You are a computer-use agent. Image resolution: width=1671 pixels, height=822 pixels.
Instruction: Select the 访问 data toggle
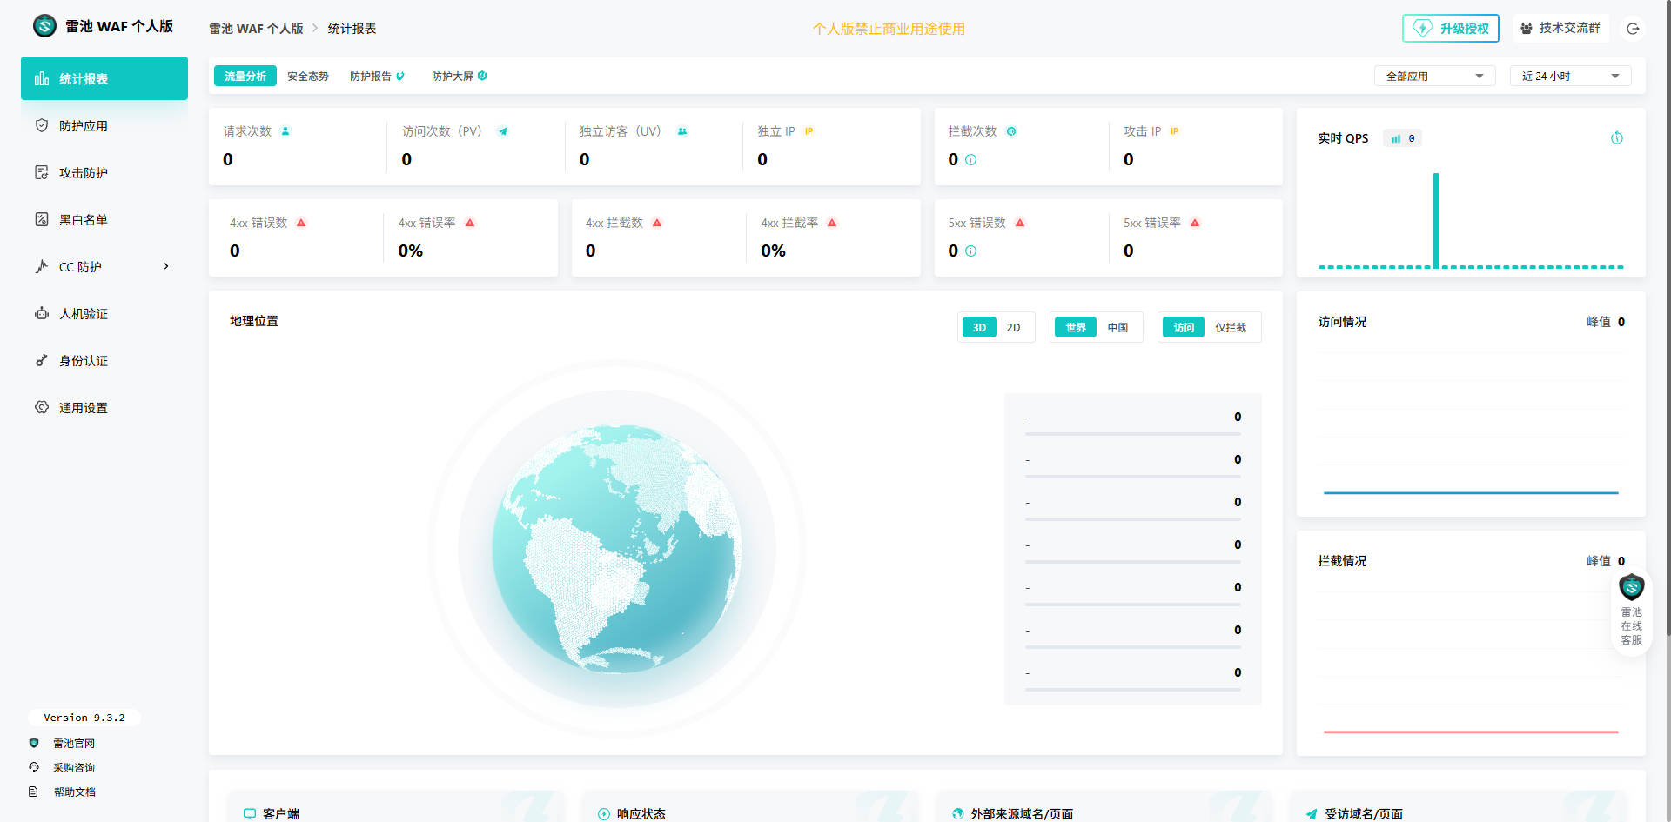(1184, 327)
